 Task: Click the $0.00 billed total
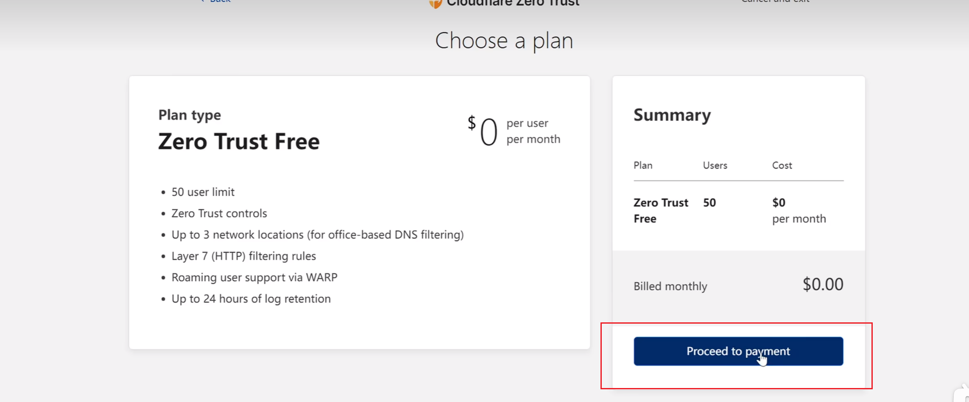pyautogui.click(x=822, y=284)
